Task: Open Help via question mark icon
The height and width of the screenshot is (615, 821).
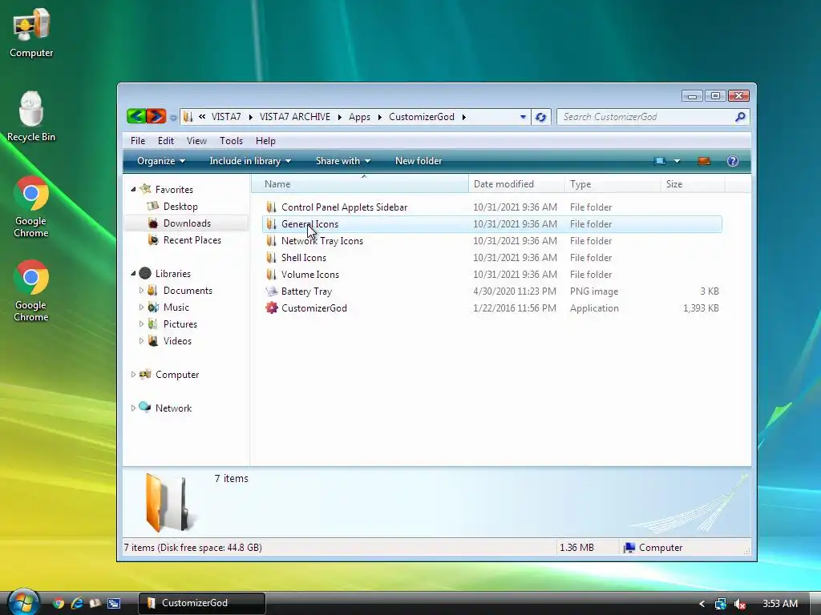Action: point(733,161)
